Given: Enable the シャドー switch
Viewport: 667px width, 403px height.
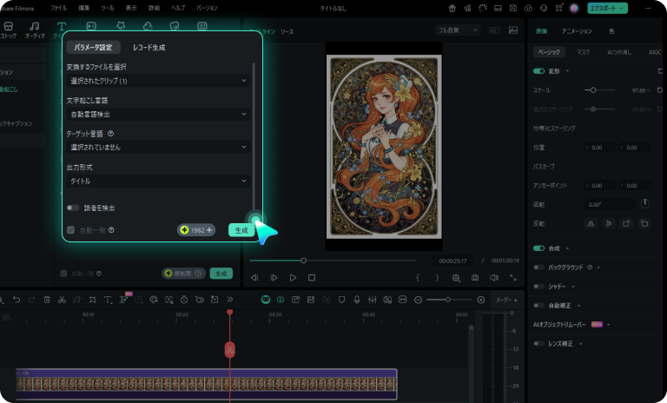Looking at the screenshot, I should [538, 287].
